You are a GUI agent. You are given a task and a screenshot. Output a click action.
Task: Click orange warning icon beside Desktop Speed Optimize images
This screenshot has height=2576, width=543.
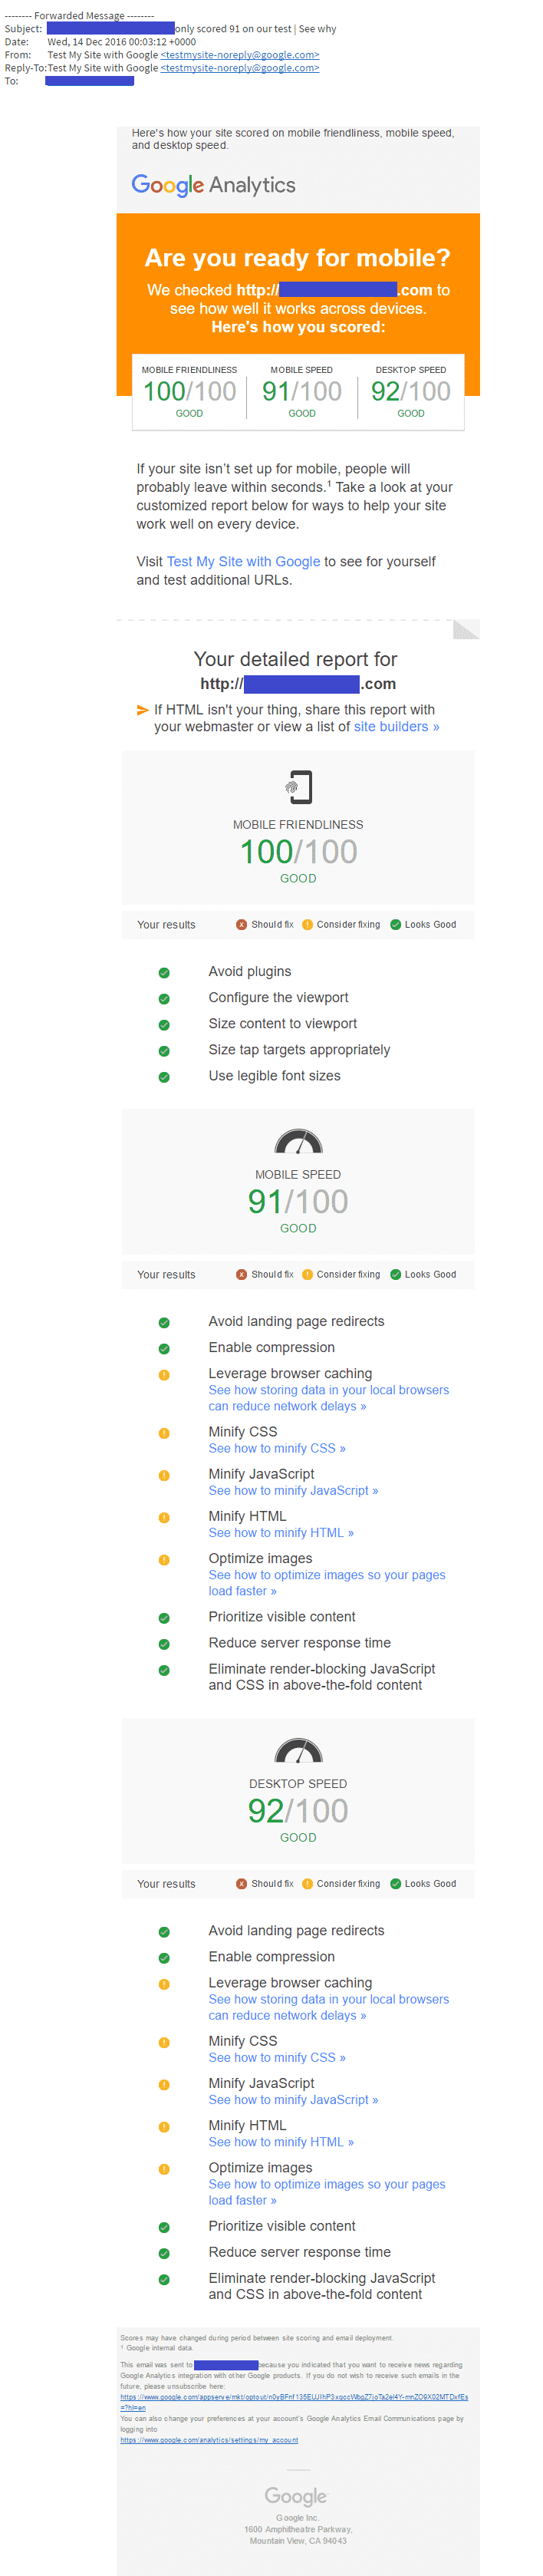click(164, 2168)
